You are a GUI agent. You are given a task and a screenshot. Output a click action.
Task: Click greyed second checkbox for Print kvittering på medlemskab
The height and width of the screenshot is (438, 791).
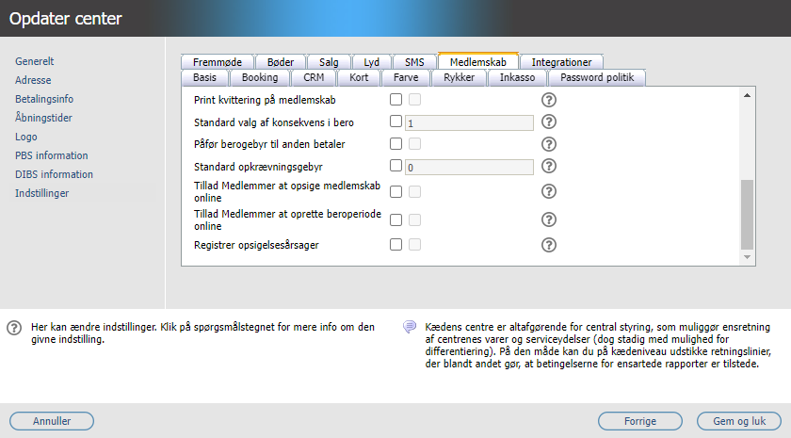click(414, 100)
